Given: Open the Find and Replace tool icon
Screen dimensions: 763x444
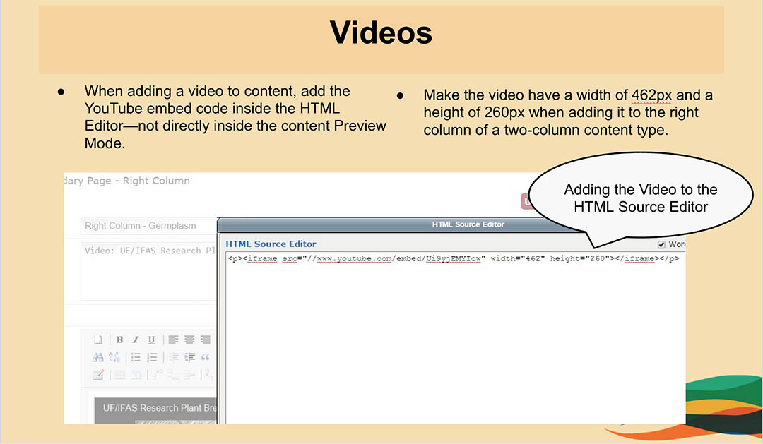Looking at the screenshot, I should click(x=114, y=357).
